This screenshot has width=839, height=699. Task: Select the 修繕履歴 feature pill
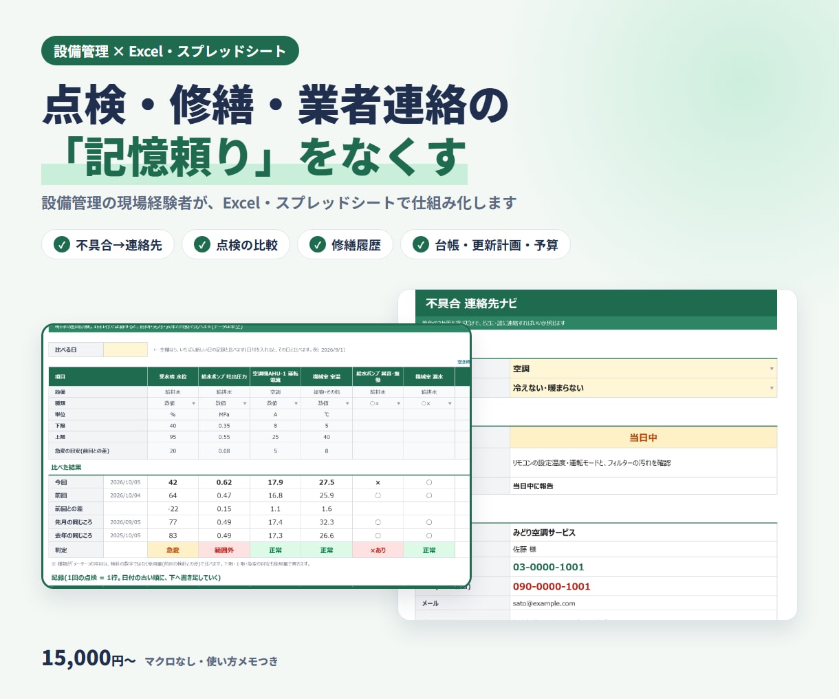tap(345, 244)
